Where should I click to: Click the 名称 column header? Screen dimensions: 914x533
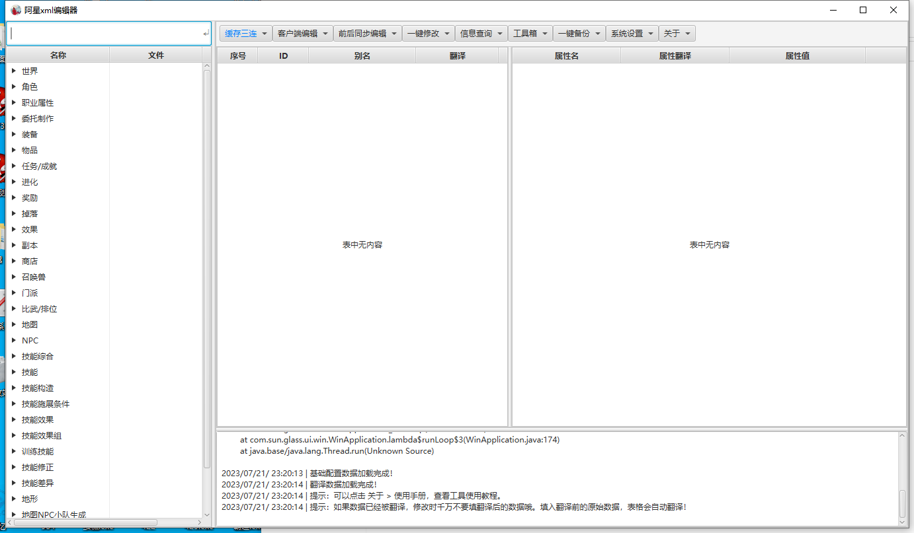[x=58, y=55]
